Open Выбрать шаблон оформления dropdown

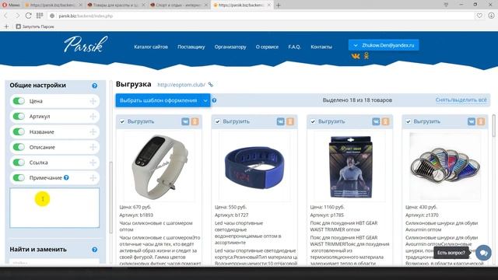163,100
